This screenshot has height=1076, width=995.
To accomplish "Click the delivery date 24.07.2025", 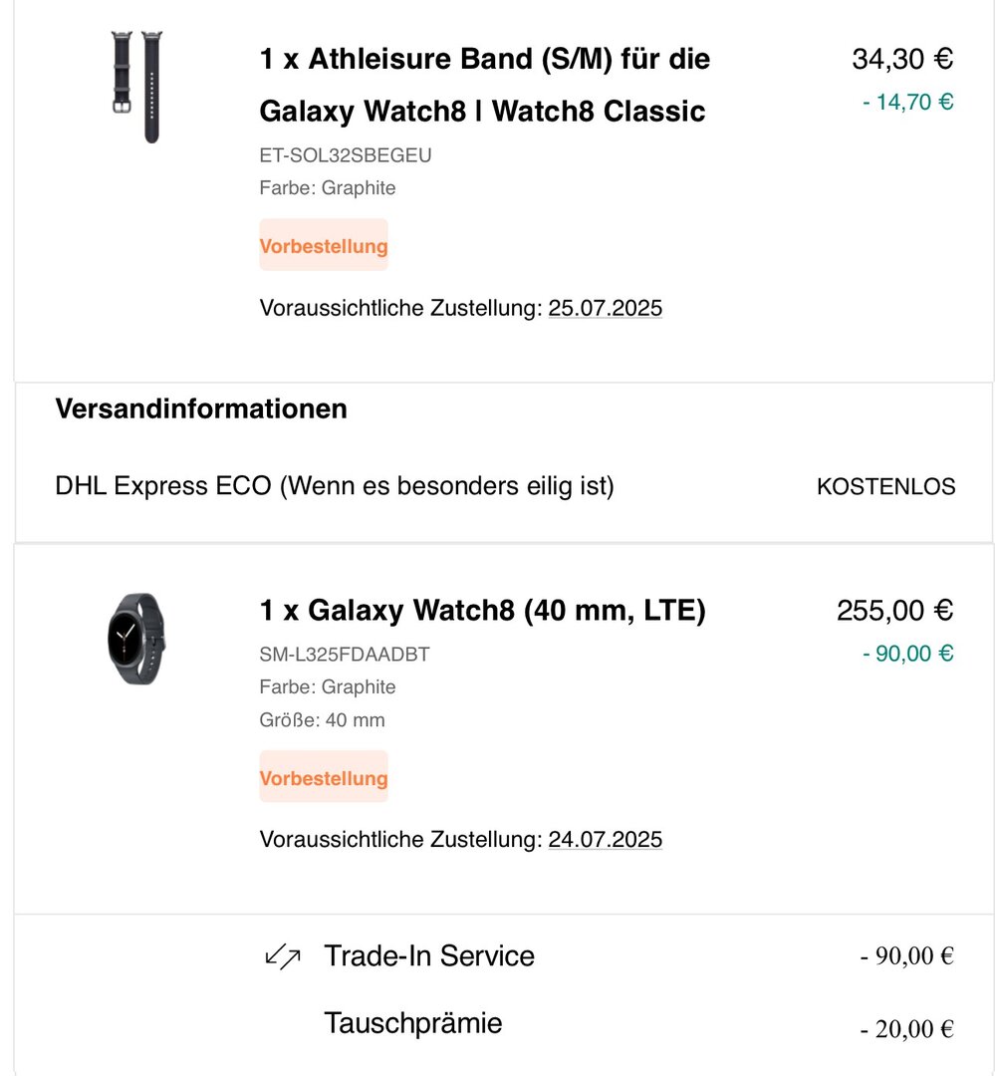I will (x=605, y=839).
